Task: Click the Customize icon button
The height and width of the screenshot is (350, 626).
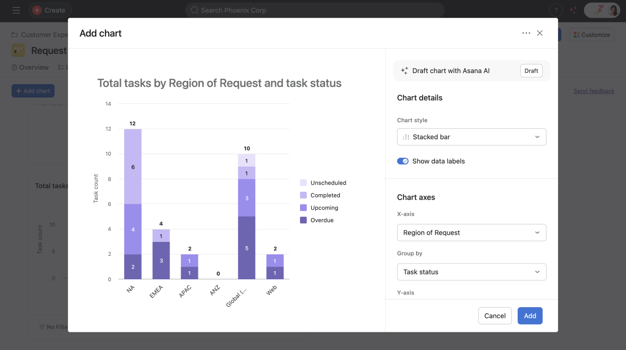Action: click(592, 35)
